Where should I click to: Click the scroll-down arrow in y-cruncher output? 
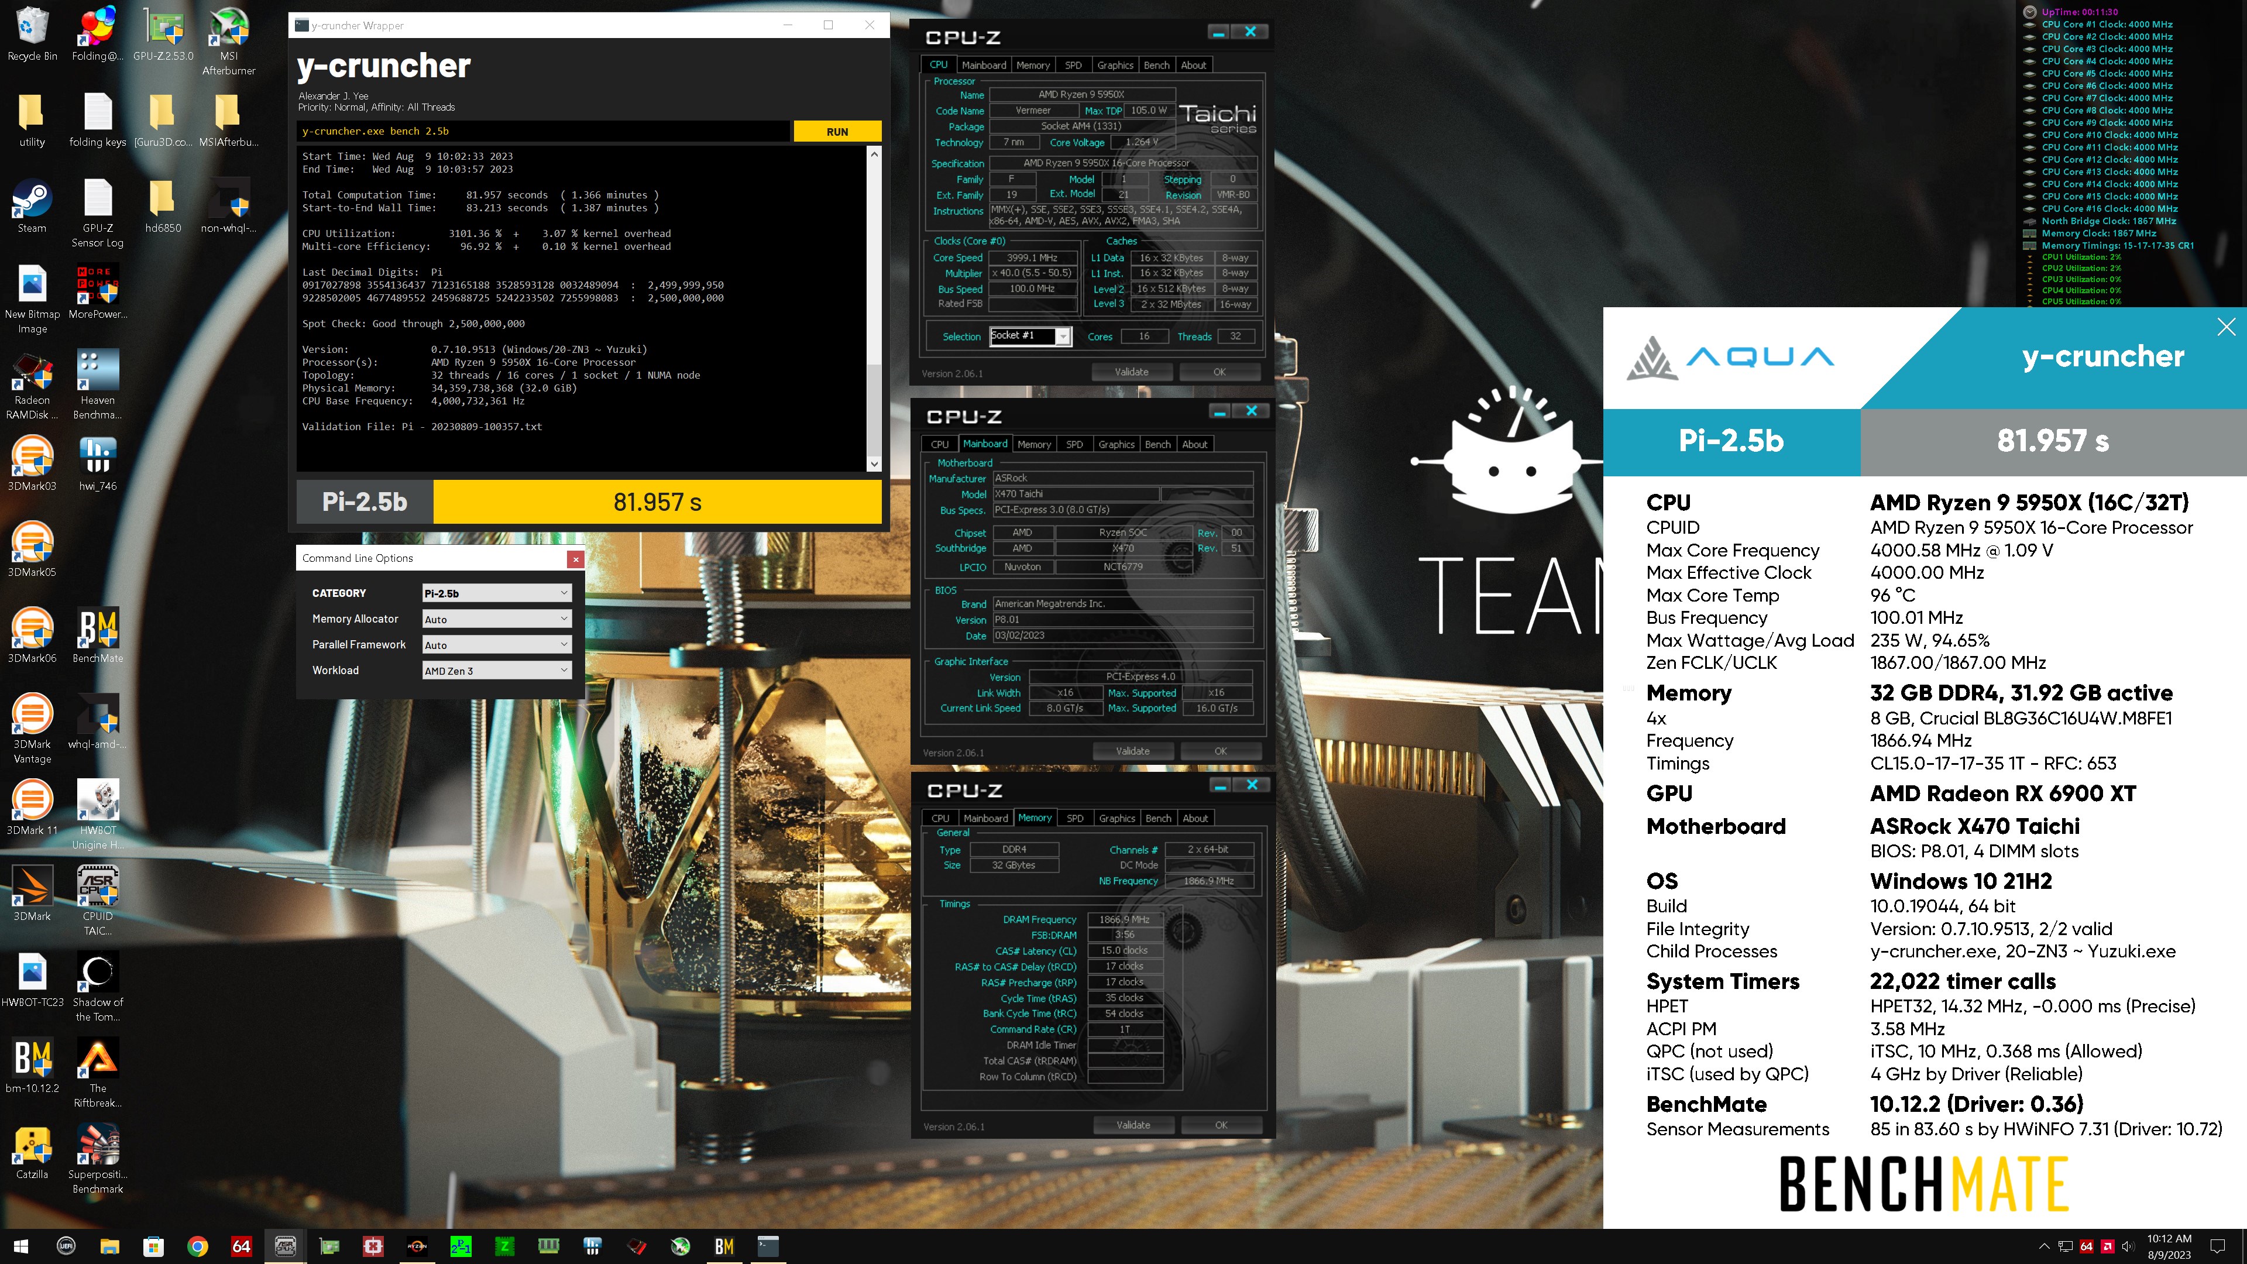point(874,465)
